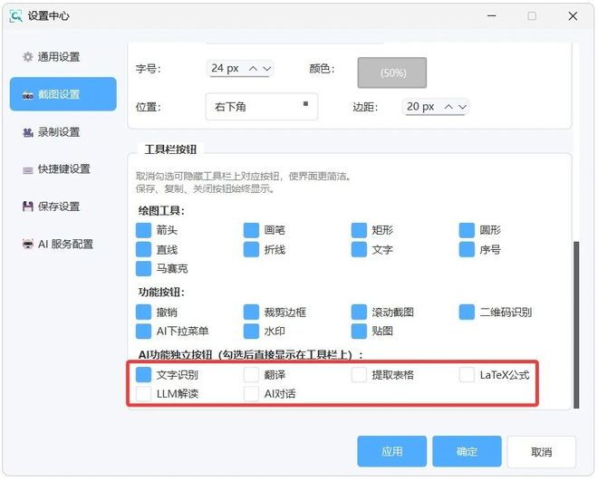Enable the 翻译 AI button
598x481 pixels.
point(251,375)
